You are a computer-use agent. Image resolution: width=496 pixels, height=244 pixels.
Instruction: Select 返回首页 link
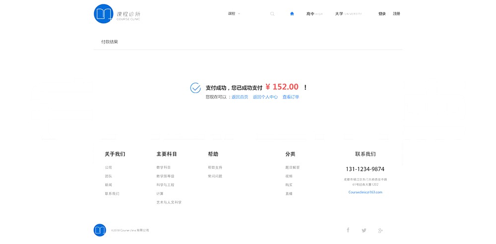click(x=240, y=97)
